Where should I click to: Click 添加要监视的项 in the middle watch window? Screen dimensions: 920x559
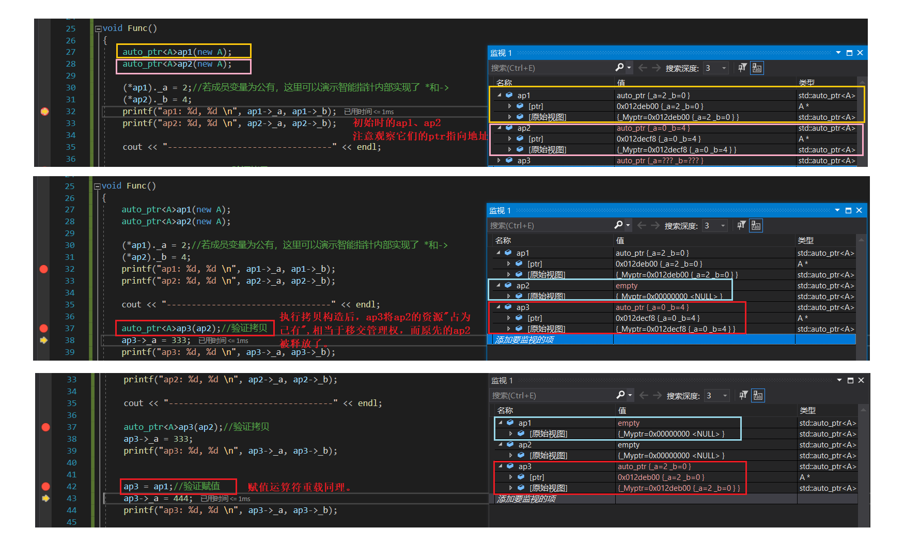[x=524, y=339]
